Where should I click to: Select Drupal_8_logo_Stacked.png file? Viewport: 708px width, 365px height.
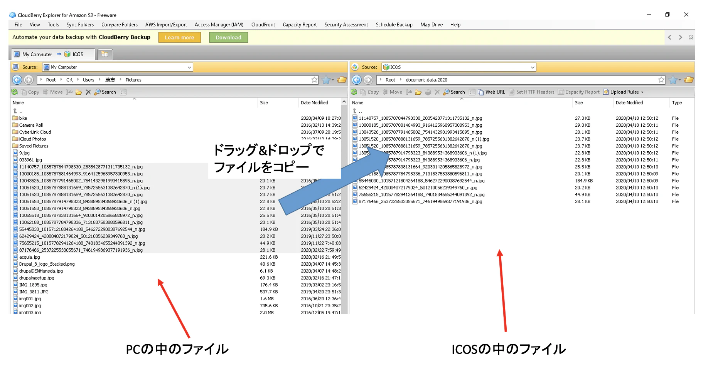tap(47, 264)
